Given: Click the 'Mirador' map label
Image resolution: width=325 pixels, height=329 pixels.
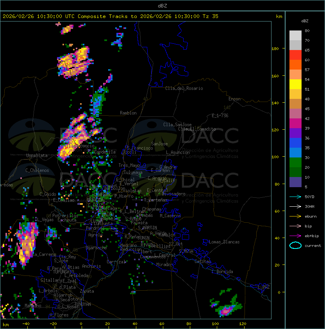Looking at the screenshot, I should pyautogui.click(x=164, y=265).
